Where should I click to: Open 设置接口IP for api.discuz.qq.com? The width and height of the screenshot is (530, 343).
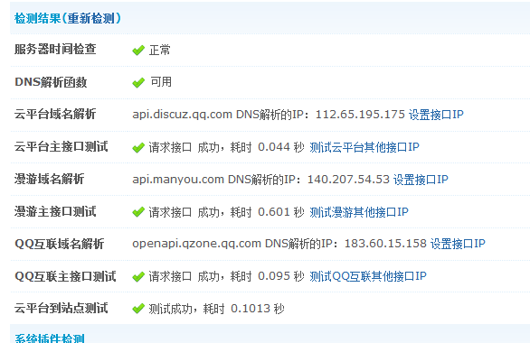pyautogui.click(x=436, y=115)
